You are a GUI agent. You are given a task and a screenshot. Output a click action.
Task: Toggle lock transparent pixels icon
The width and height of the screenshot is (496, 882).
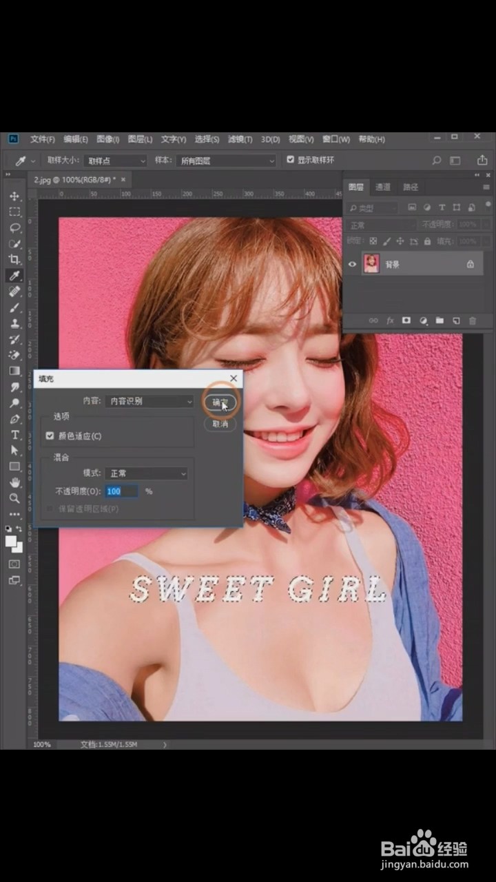tap(373, 241)
